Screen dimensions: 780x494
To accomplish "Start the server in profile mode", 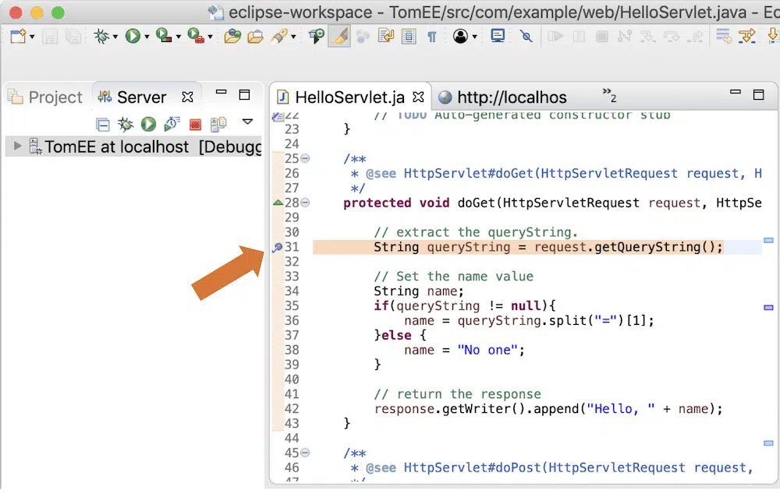I will (172, 125).
